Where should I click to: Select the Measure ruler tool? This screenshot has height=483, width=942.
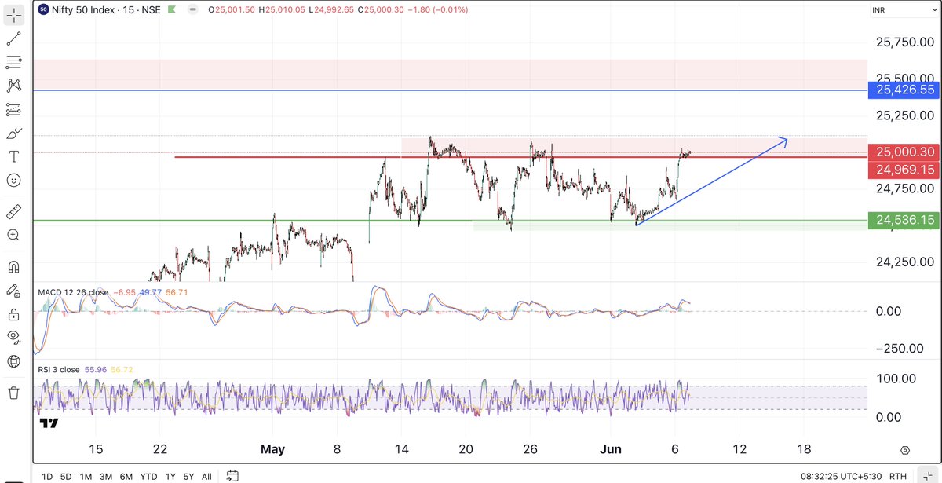coord(13,210)
